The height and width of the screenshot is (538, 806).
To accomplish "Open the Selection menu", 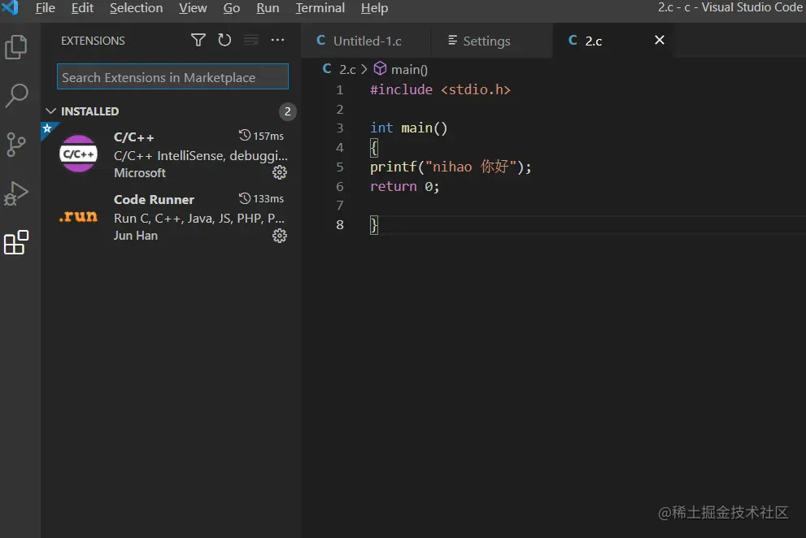I will click(x=136, y=8).
